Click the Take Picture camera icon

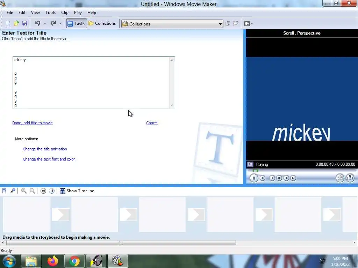[350, 178]
